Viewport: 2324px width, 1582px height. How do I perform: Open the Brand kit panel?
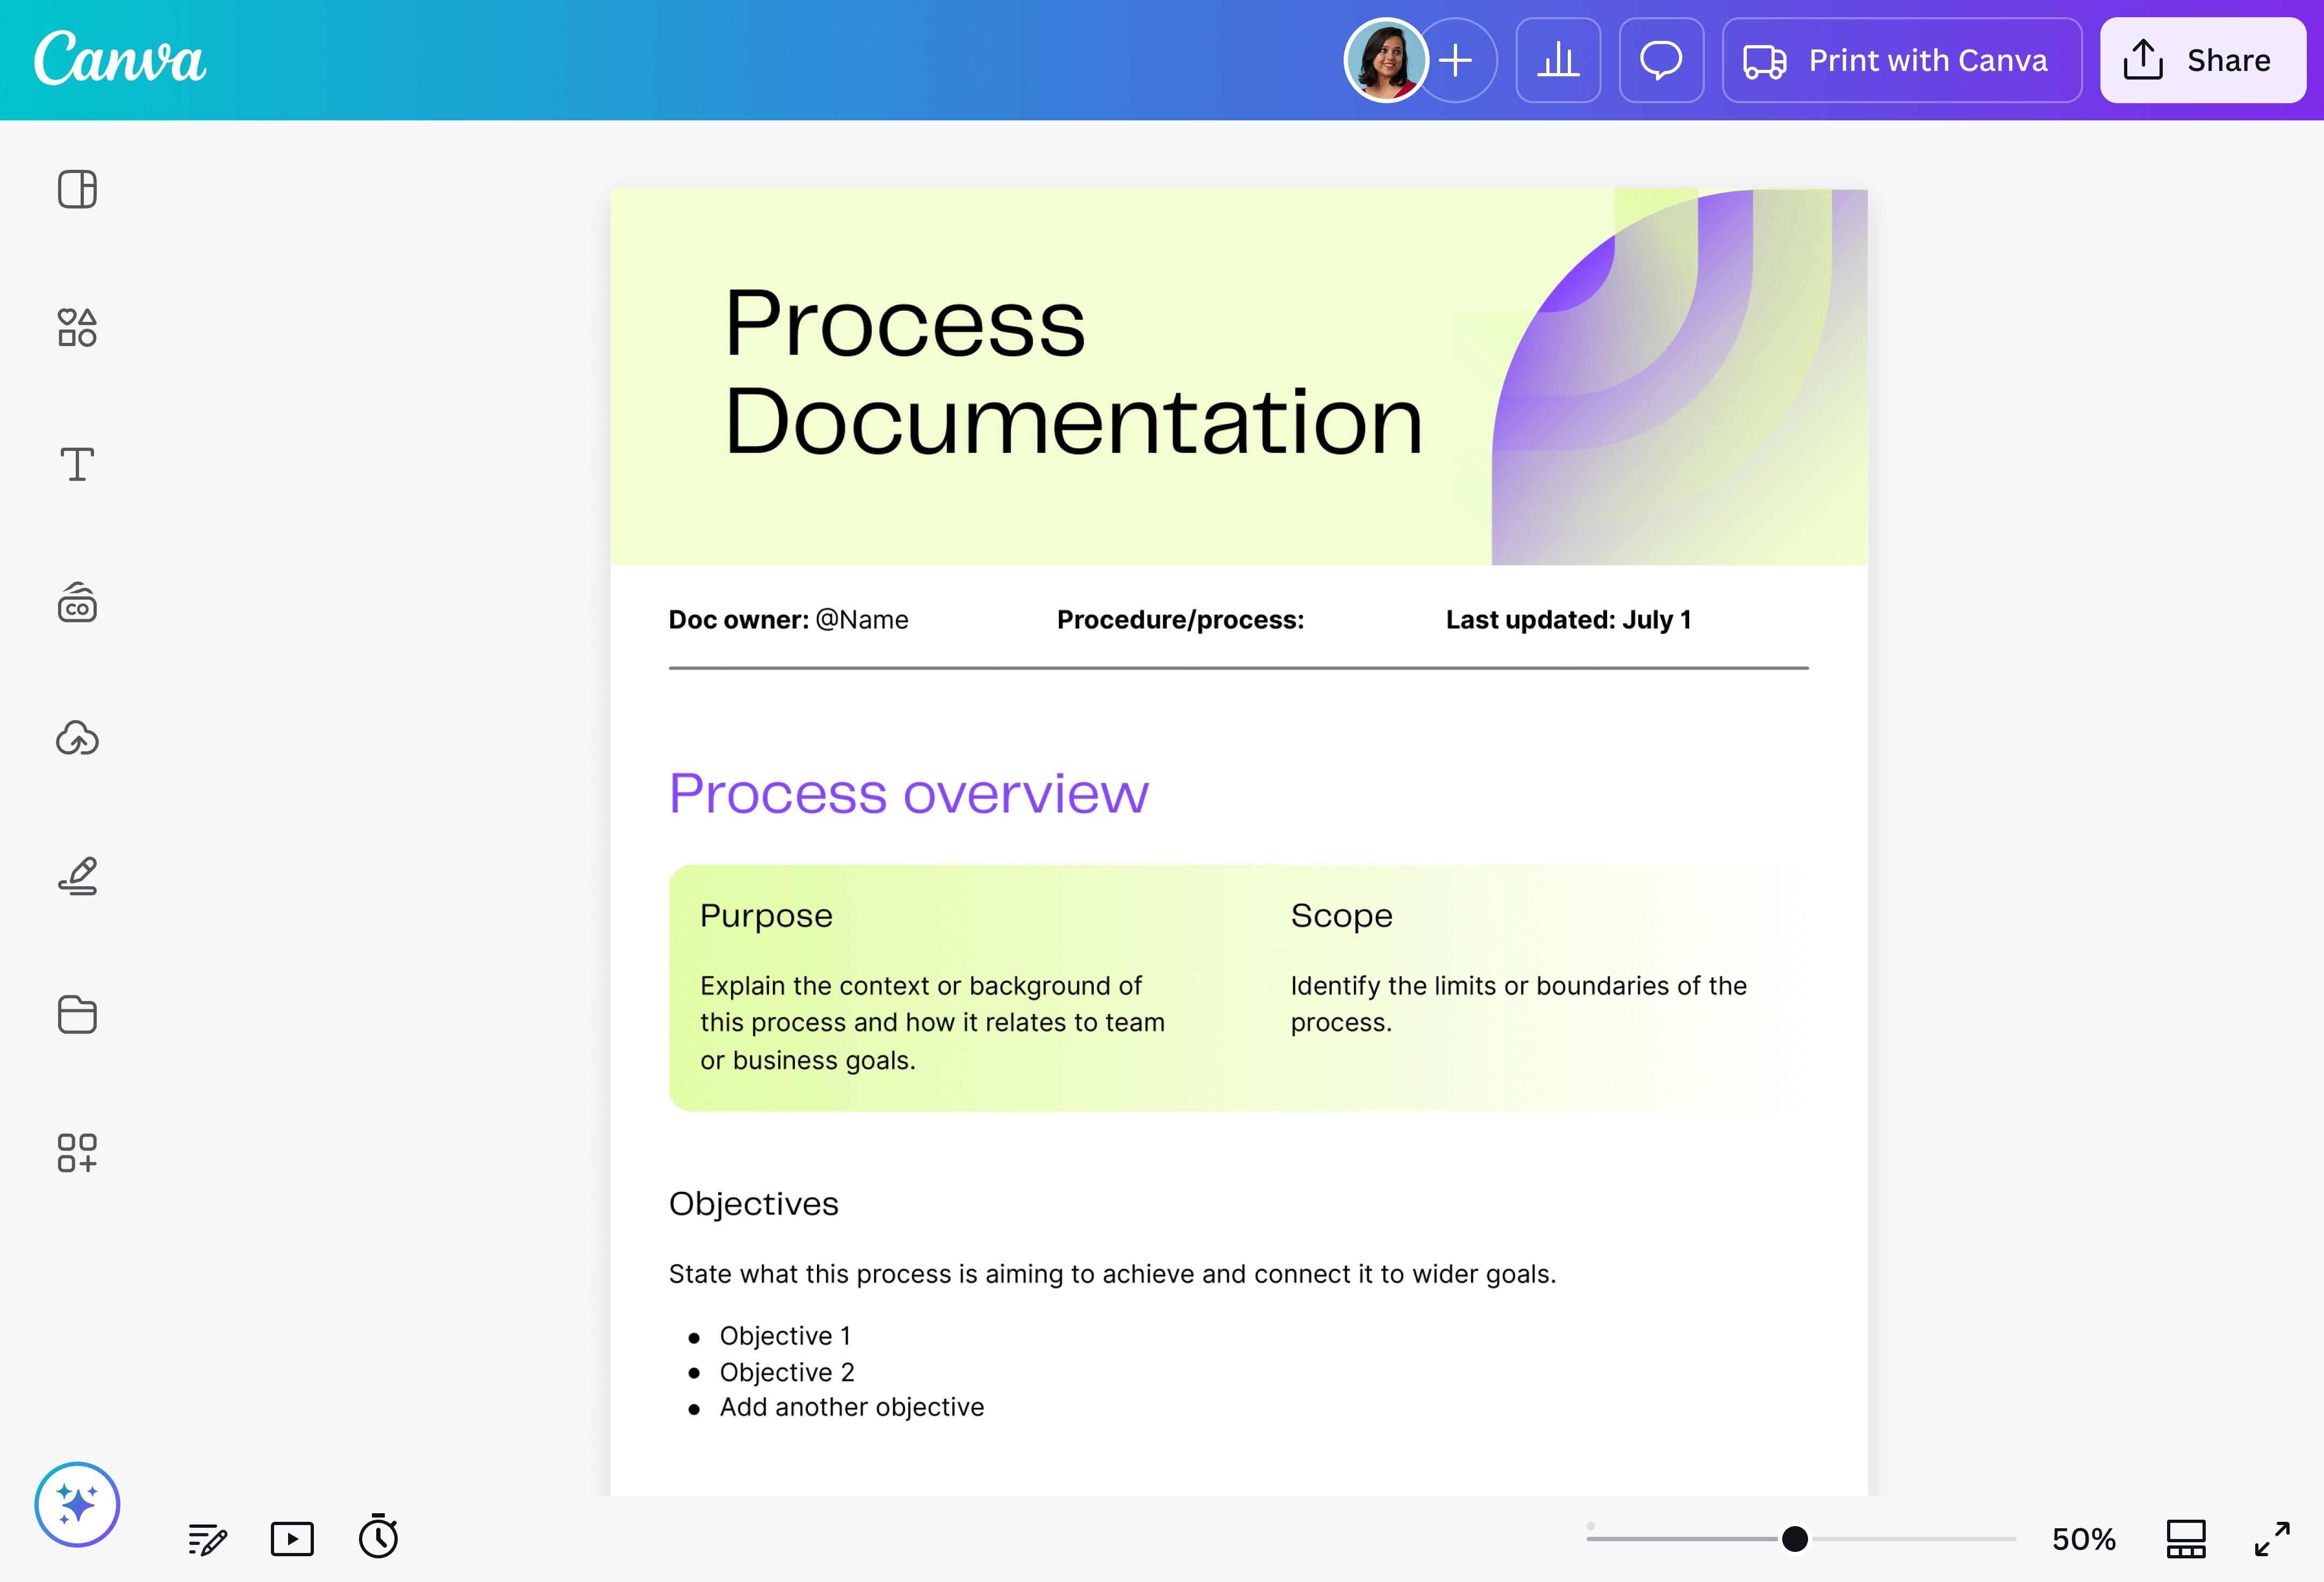click(x=77, y=602)
